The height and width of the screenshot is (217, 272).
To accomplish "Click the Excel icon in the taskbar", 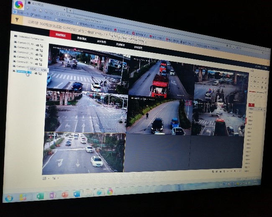I will point(40,196).
